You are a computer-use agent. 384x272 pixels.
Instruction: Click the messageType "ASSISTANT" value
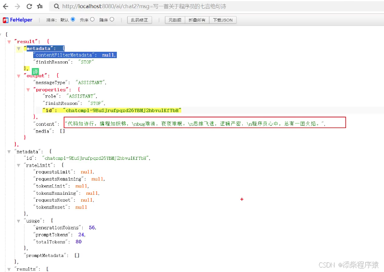(90, 83)
